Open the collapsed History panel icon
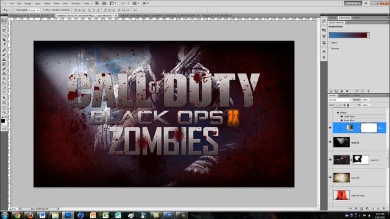Image resolution: width=390 pixels, height=219 pixels. click(324, 22)
